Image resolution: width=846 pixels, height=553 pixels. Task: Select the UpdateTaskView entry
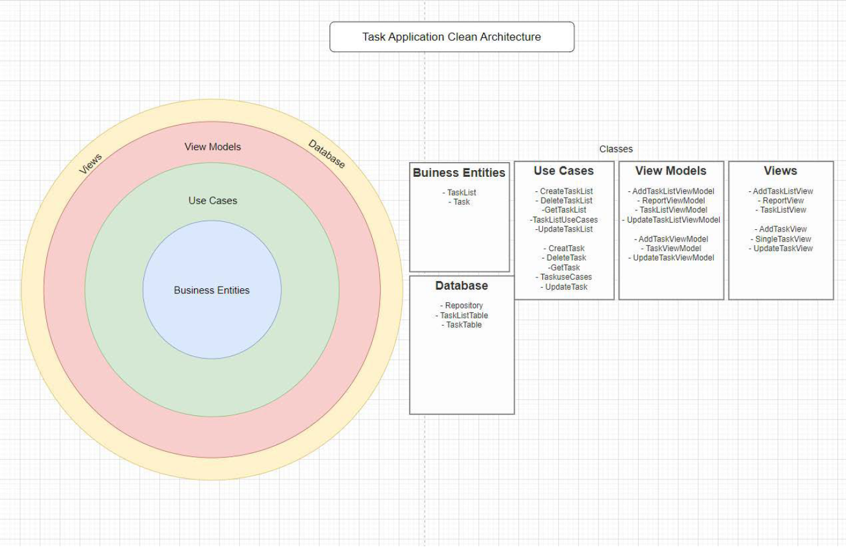click(x=781, y=248)
